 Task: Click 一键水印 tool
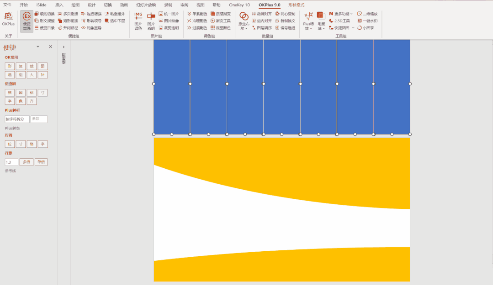click(367, 21)
